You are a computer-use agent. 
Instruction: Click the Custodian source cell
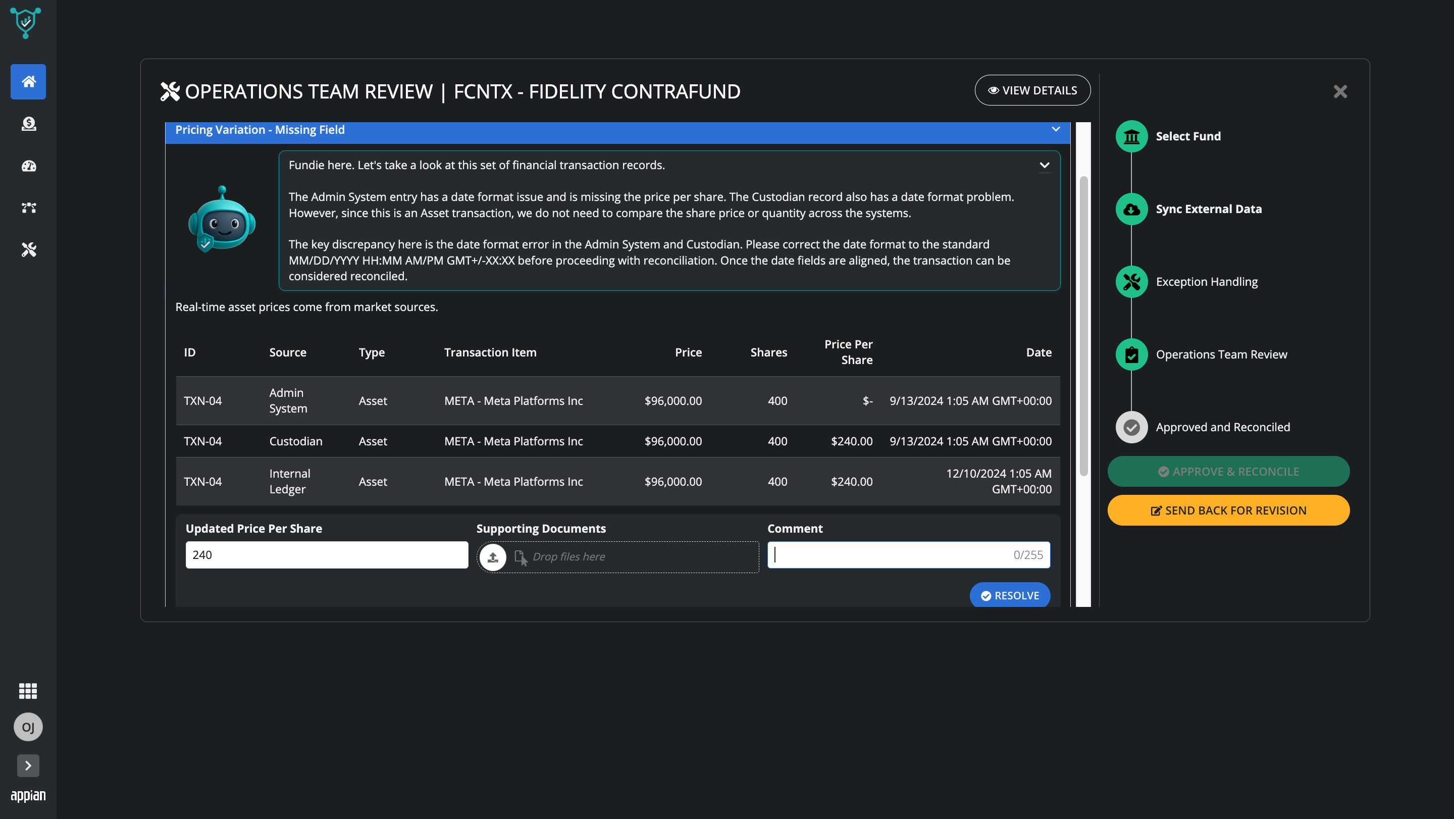tap(296, 441)
